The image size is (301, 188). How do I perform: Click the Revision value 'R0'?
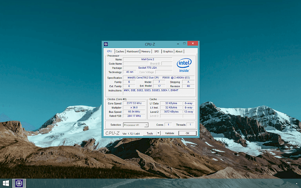coord(188,86)
